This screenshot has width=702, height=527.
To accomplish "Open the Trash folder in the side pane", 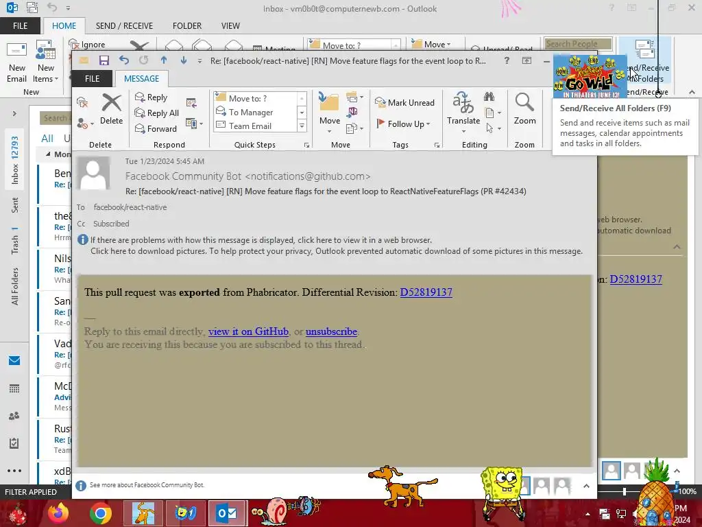I will 15,240.
